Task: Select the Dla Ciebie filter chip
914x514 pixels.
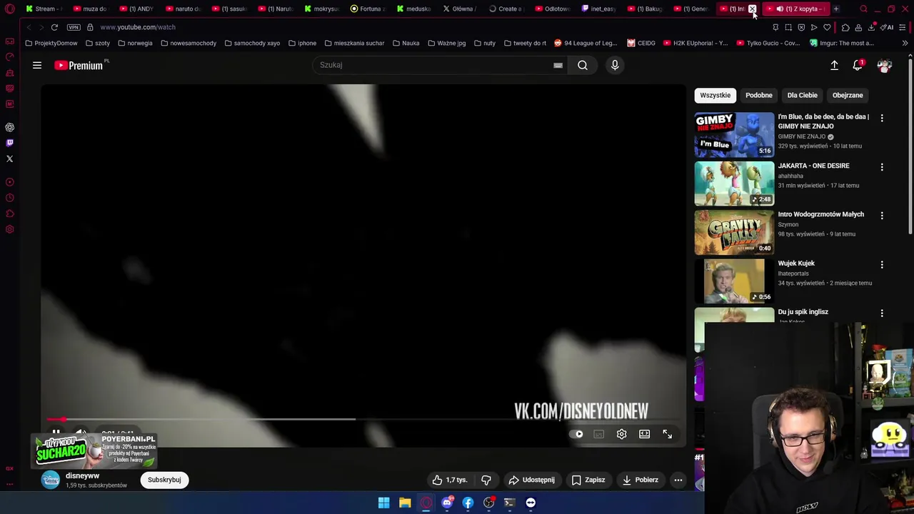Action: coord(802,95)
